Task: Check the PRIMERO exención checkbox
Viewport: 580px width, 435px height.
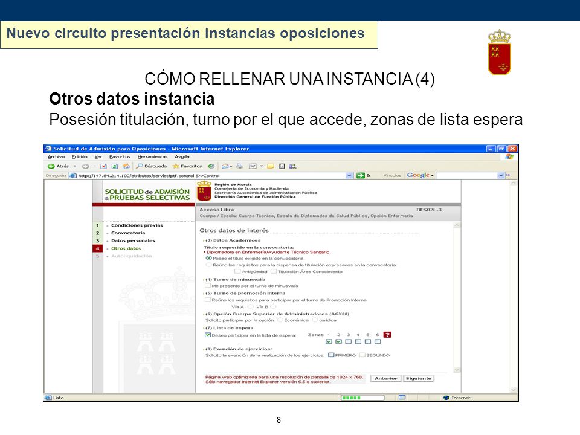Action: [x=331, y=355]
